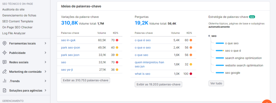The width and height of the screenshot is (276, 103).
Task: Expand the Publicidade section arrow
Action: [x=45, y=53]
